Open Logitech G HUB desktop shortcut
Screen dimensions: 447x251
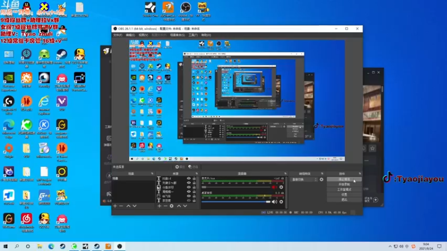coord(9,105)
